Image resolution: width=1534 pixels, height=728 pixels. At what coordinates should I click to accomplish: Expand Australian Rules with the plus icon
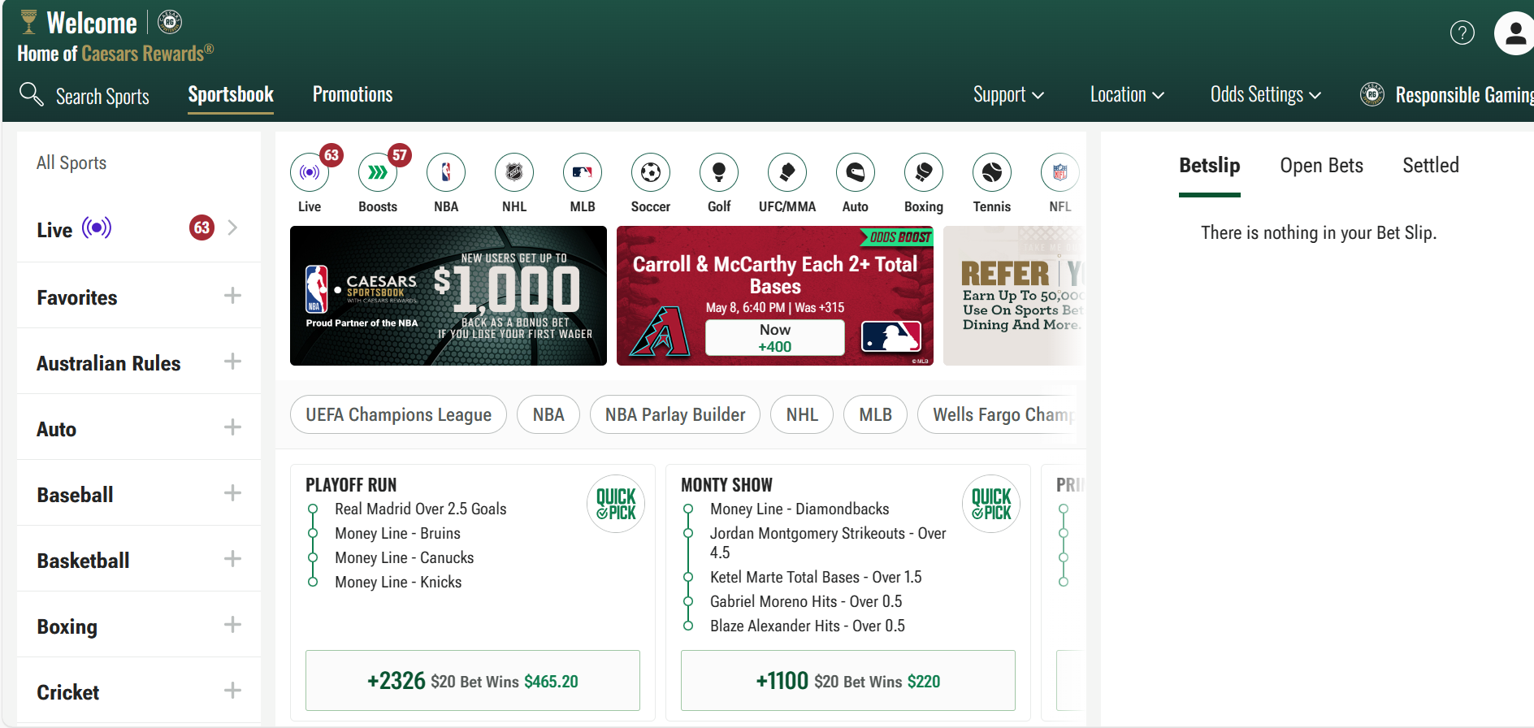[232, 361]
